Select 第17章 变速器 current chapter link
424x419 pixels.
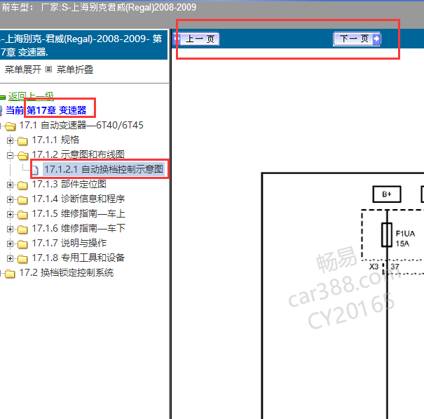(x=56, y=110)
